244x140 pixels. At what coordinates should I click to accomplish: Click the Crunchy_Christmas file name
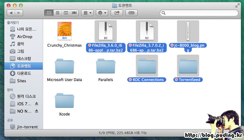[x=65, y=45]
